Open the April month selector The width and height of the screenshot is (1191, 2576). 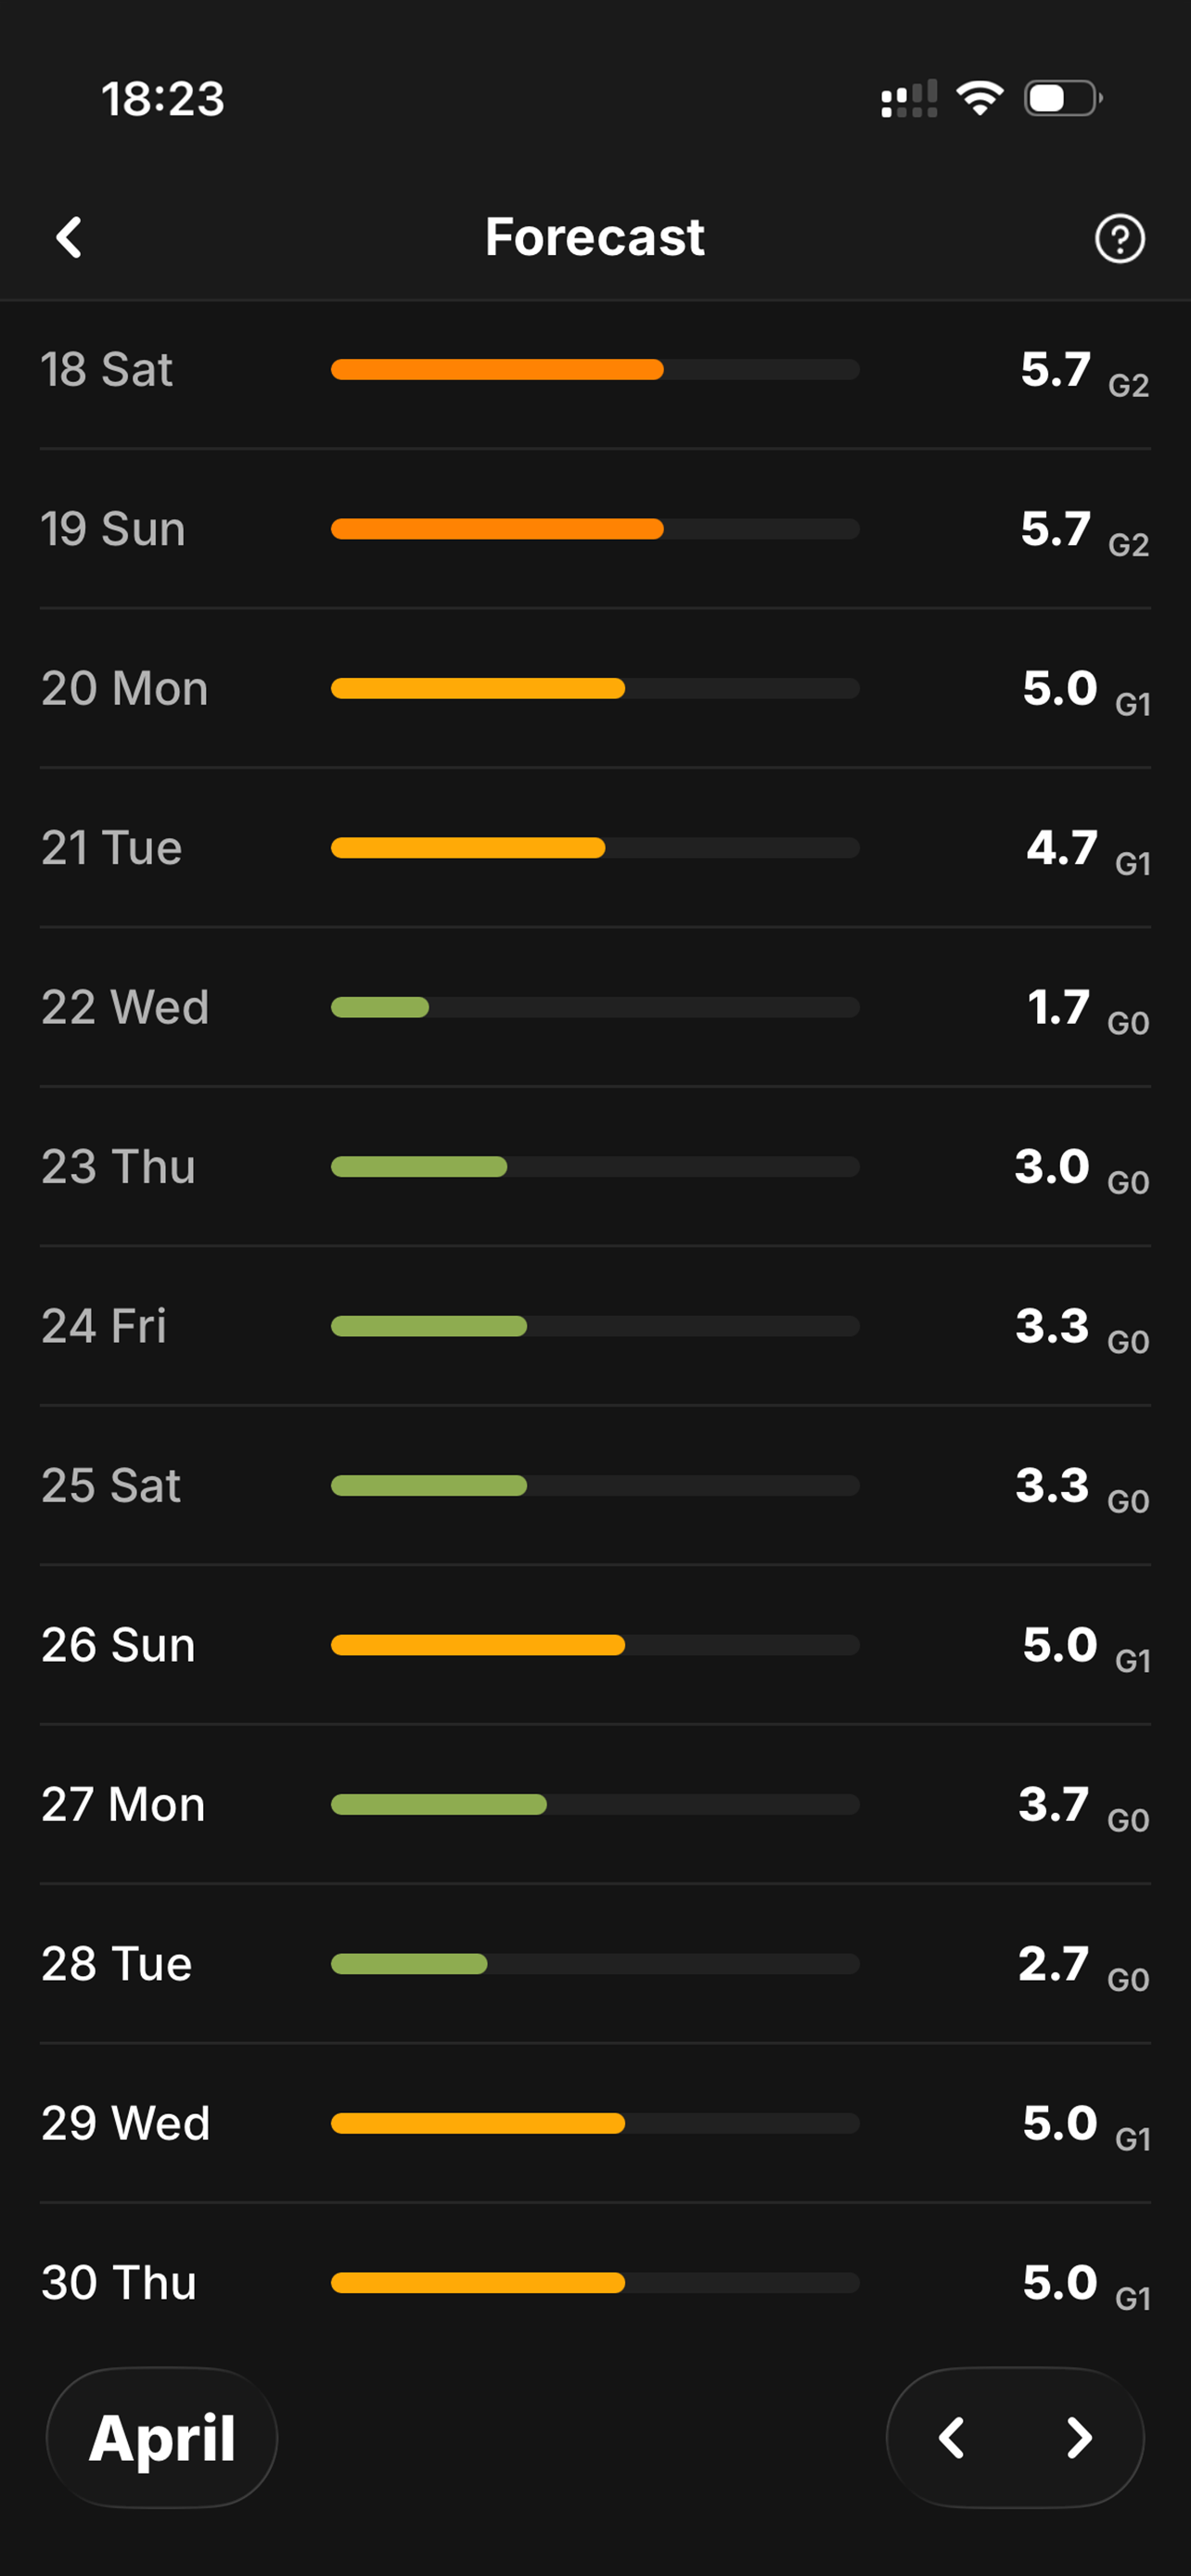point(162,2437)
